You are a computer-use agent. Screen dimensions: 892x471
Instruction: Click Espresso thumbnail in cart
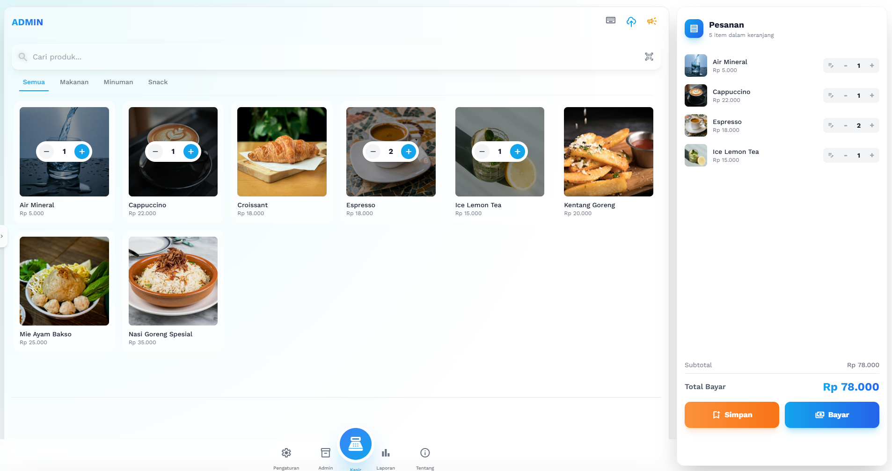pyautogui.click(x=696, y=125)
